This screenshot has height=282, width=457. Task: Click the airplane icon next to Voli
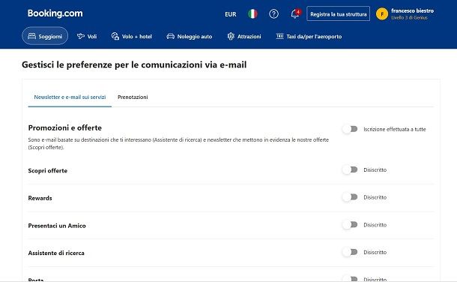[80, 36]
